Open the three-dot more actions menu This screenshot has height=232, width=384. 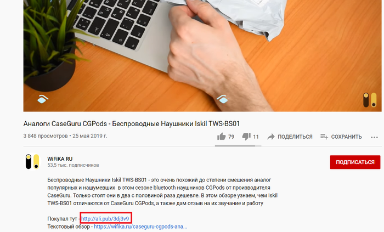(374, 137)
